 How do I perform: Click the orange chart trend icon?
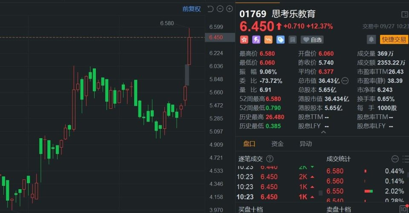(268, 40)
